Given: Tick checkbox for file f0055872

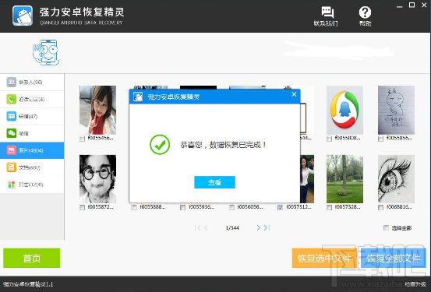Looking at the screenshot, I should (x=82, y=207).
